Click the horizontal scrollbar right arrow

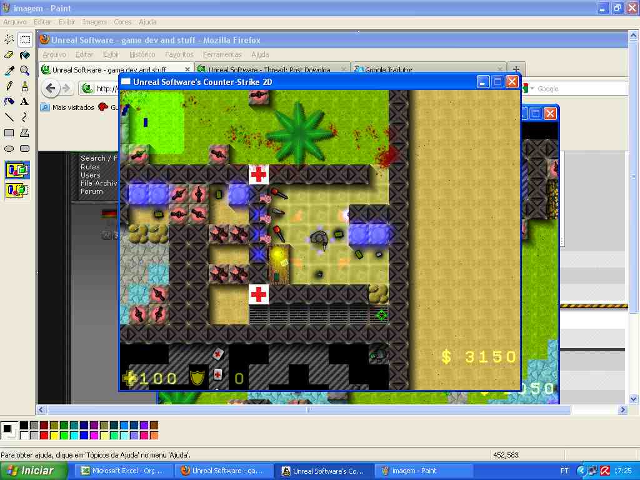click(622, 409)
